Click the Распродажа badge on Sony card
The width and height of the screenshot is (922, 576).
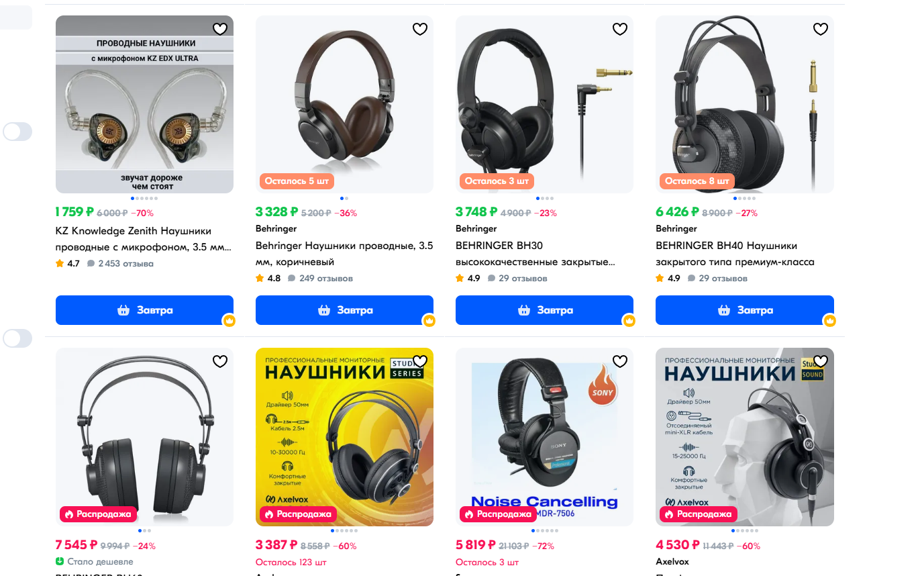click(499, 514)
